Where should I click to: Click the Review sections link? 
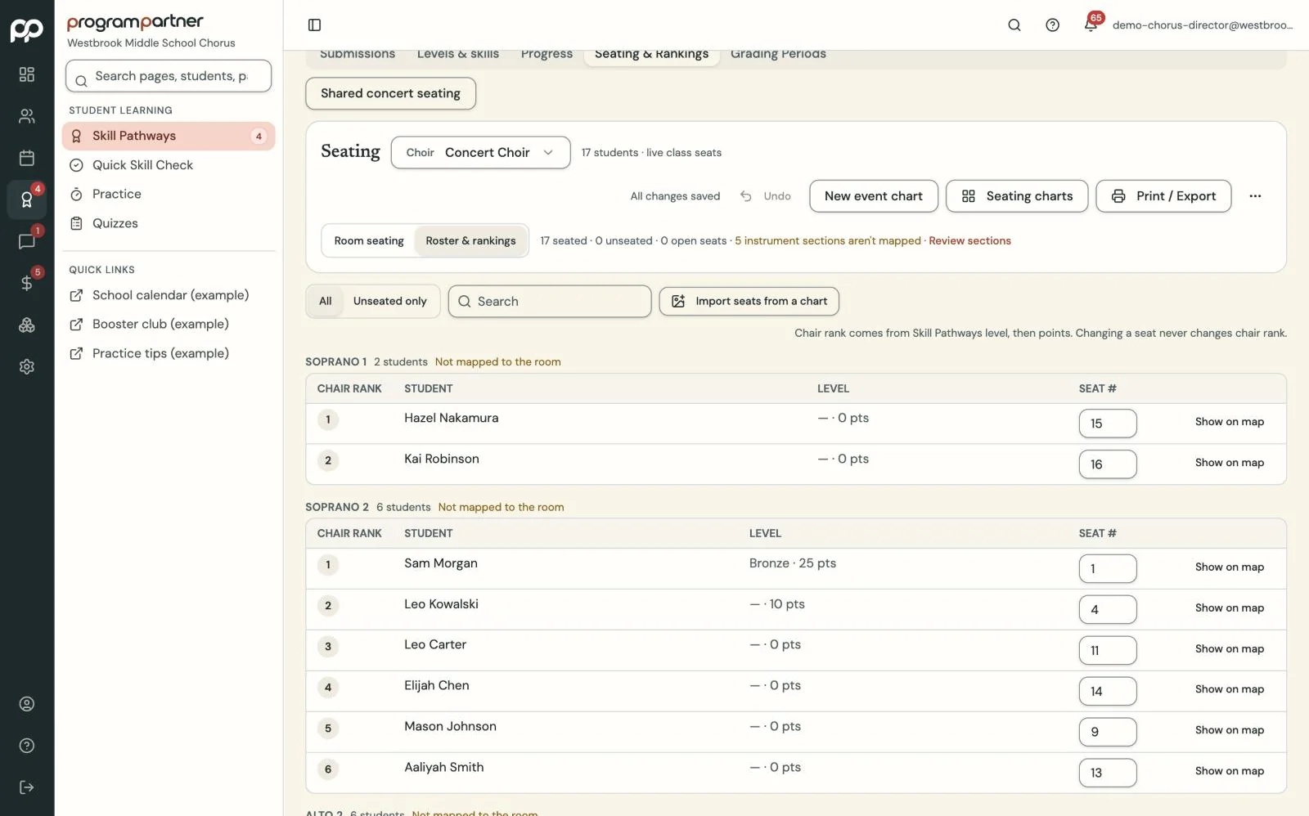[x=969, y=241]
